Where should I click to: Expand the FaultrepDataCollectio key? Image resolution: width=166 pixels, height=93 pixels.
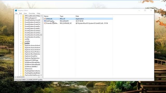click(x=21, y=71)
